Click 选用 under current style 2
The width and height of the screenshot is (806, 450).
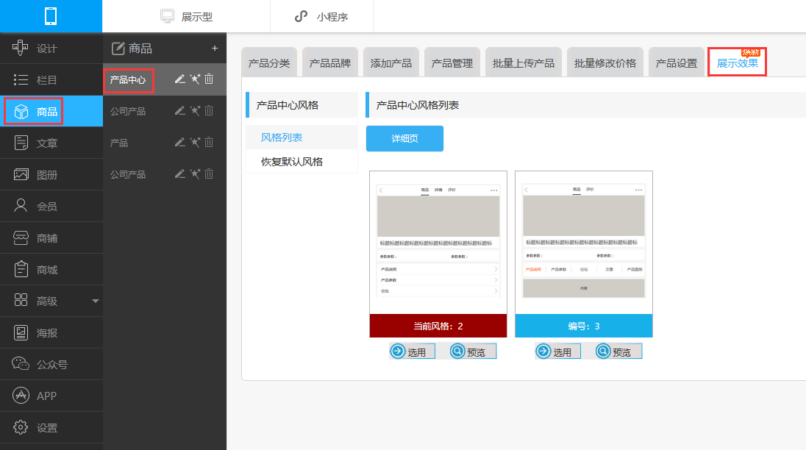[x=413, y=352]
